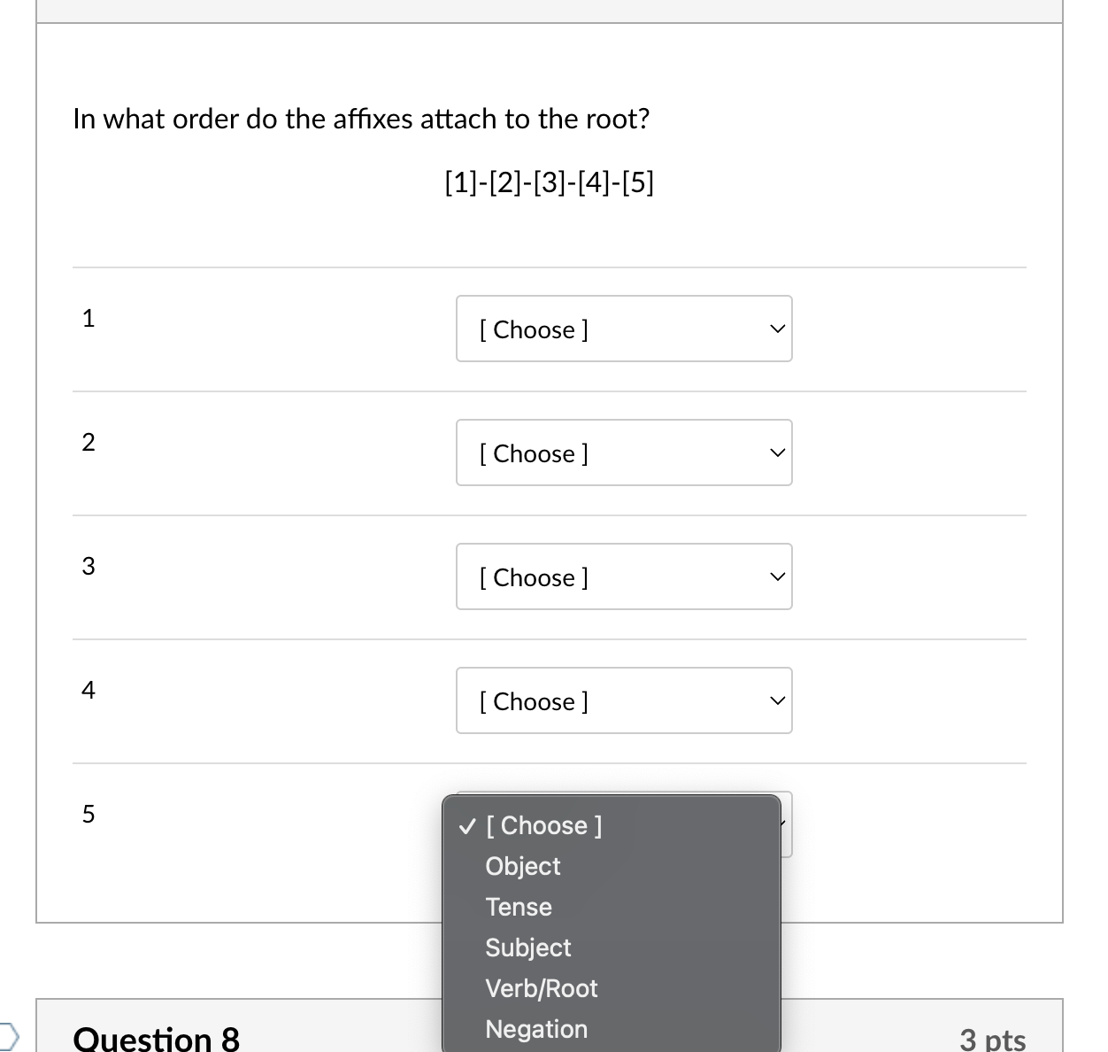Select "Negation" as the answer
Screen dimensions: 1108x1052
535,1029
